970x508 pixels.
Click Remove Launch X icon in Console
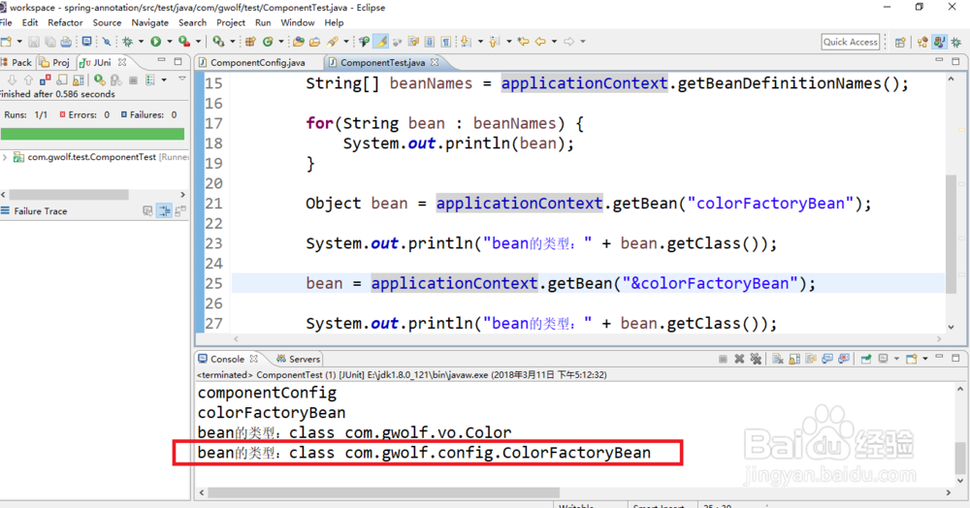(x=739, y=359)
